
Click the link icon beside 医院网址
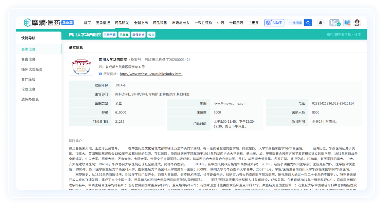101,74
